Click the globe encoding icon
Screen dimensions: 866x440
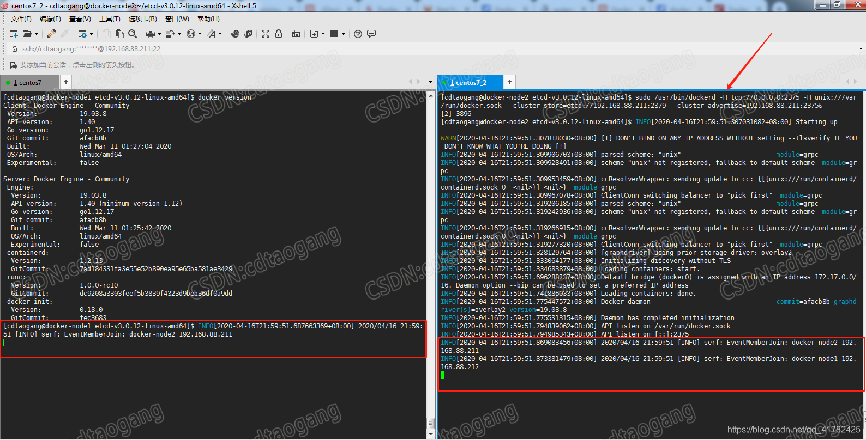[191, 34]
